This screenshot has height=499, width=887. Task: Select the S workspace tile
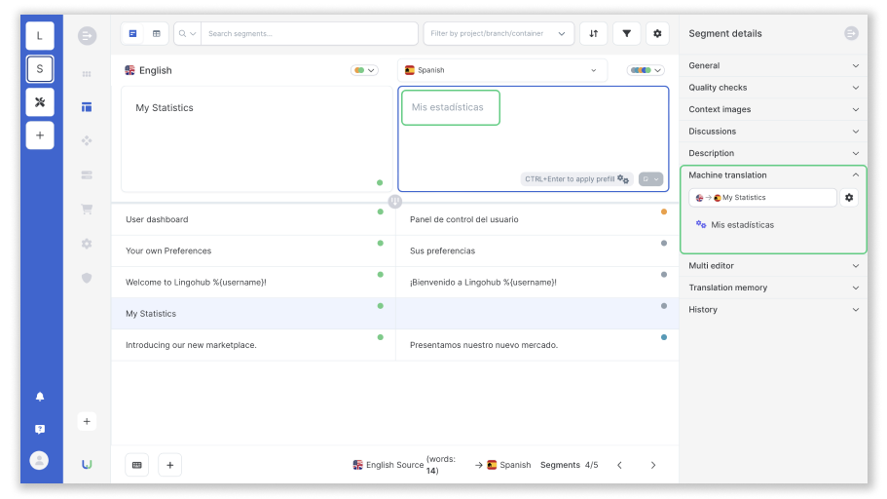40,69
